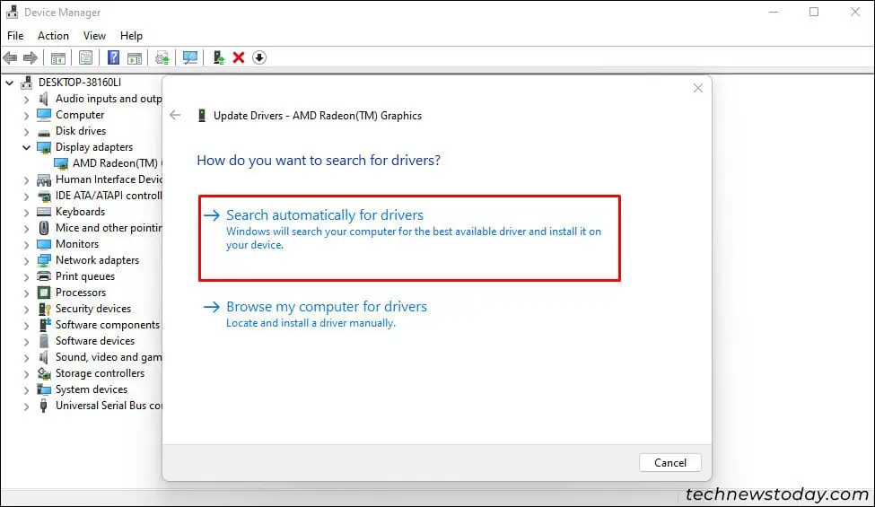The width and height of the screenshot is (875, 507).
Task: Click the red X Uninstall device icon
Action: (x=239, y=57)
